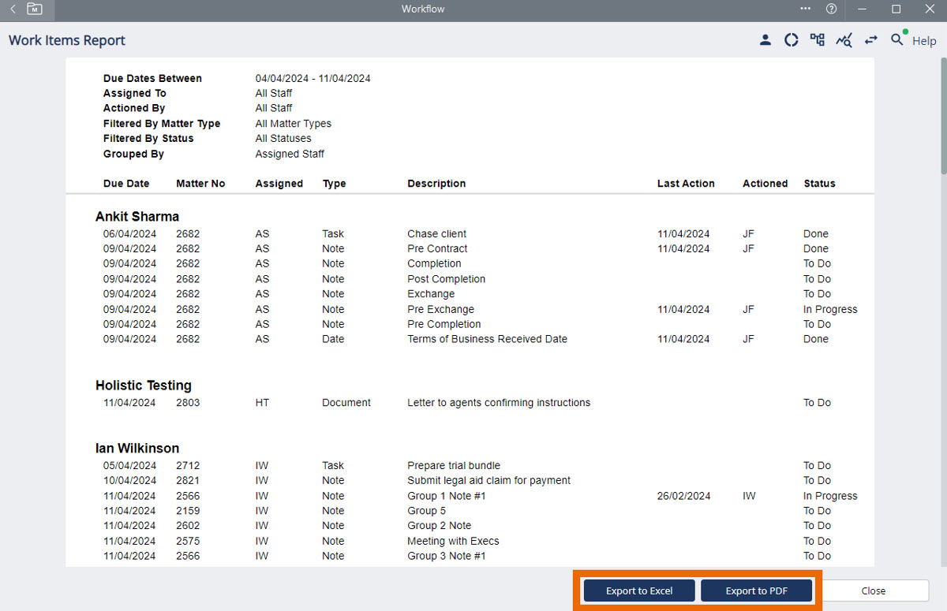Click the Ankit Sharma group heading
This screenshot has height=611, width=947.
click(x=137, y=216)
